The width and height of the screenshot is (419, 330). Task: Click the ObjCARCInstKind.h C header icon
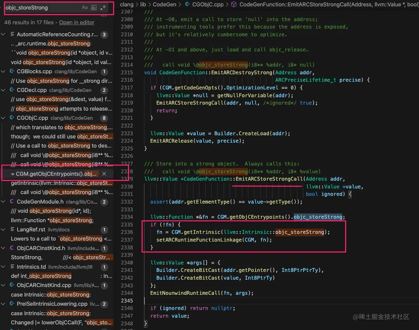coord(12,248)
